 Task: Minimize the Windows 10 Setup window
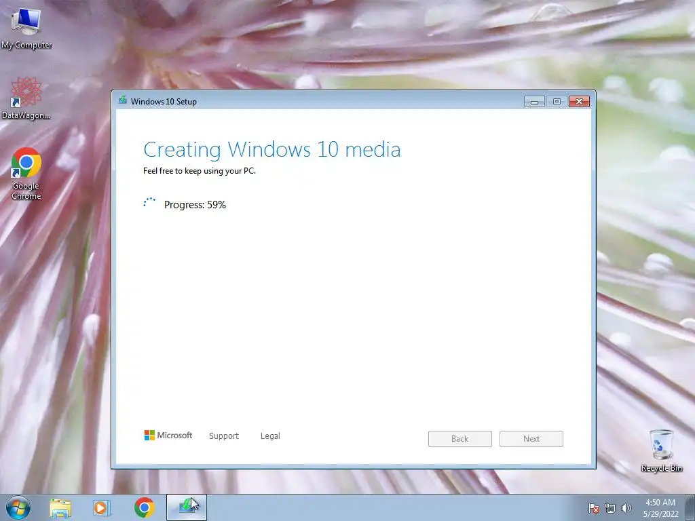point(534,102)
